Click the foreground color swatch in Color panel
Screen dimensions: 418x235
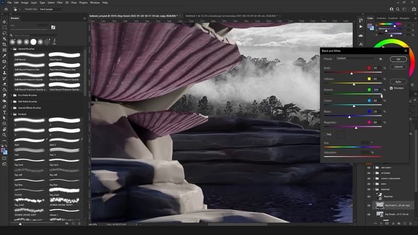[370, 25]
